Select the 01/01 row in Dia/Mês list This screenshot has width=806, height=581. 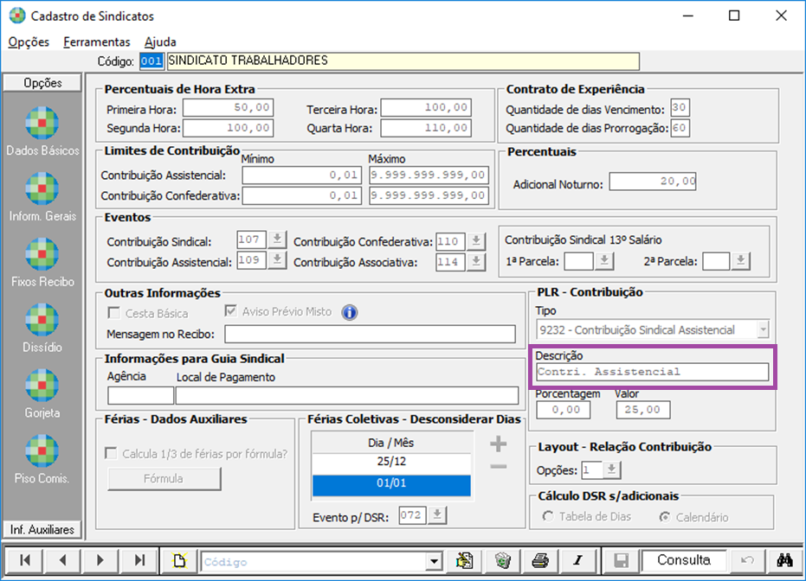pos(391,484)
